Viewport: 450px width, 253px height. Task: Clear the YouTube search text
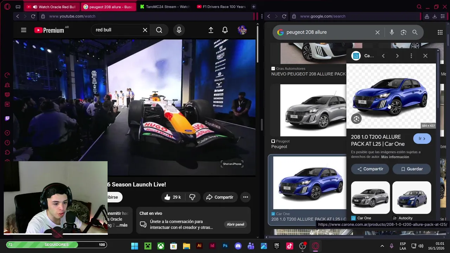[x=145, y=30]
